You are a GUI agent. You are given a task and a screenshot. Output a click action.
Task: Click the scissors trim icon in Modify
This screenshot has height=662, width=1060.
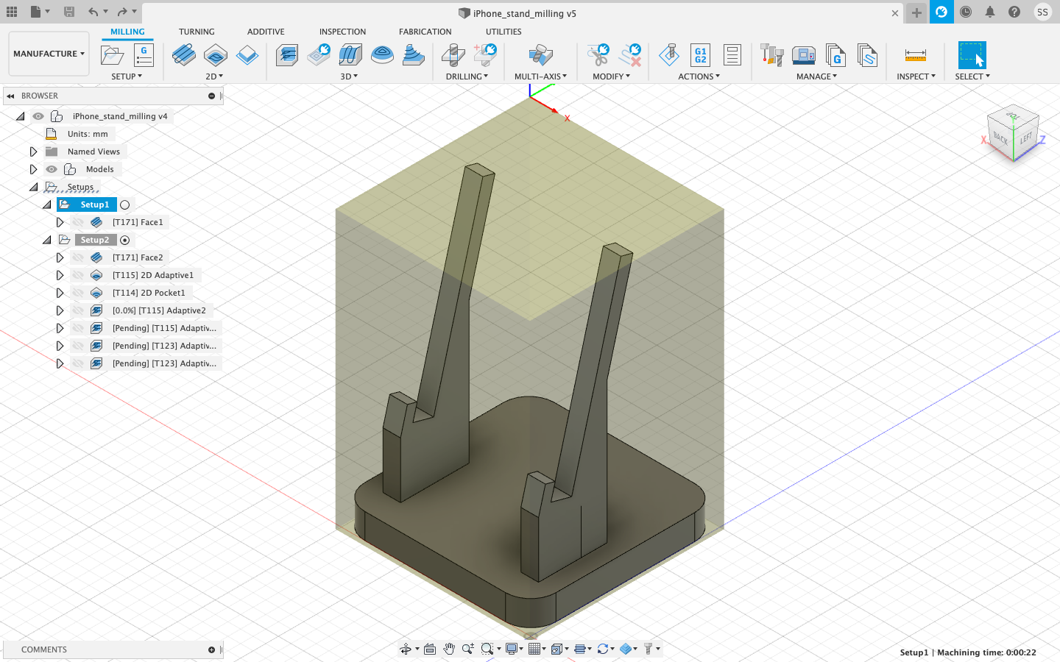point(598,55)
